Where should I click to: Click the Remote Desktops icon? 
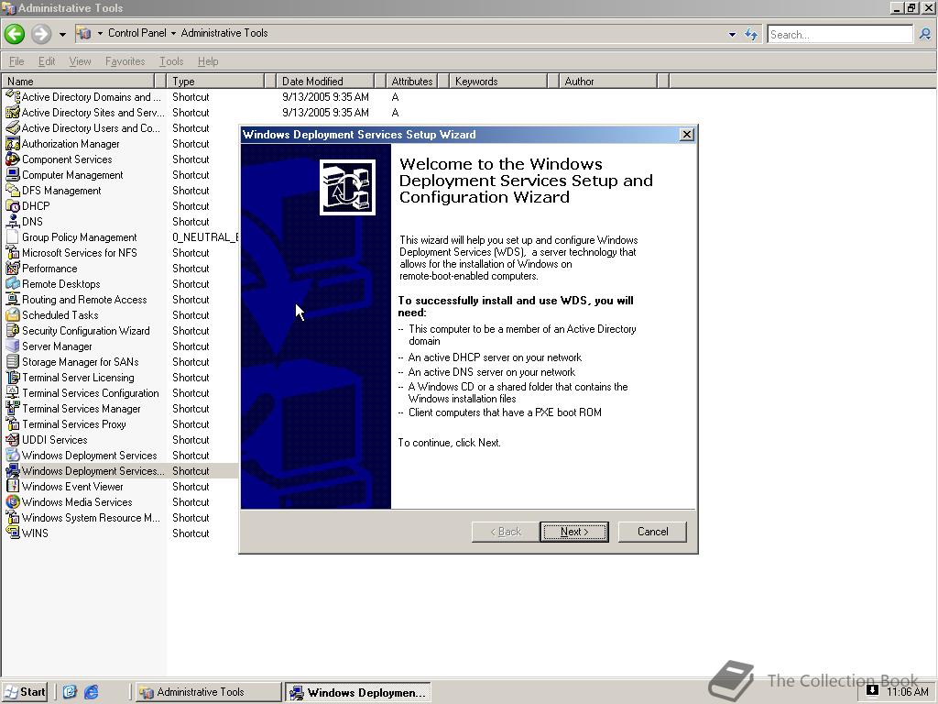(13, 283)
